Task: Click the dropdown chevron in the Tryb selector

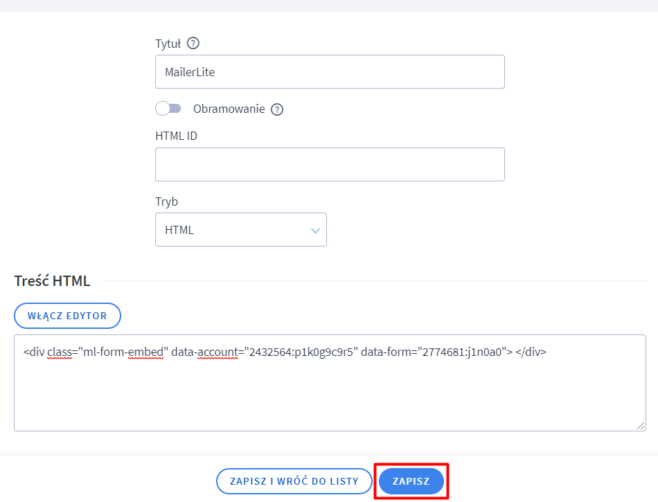Action: click(x=316, y=229)
